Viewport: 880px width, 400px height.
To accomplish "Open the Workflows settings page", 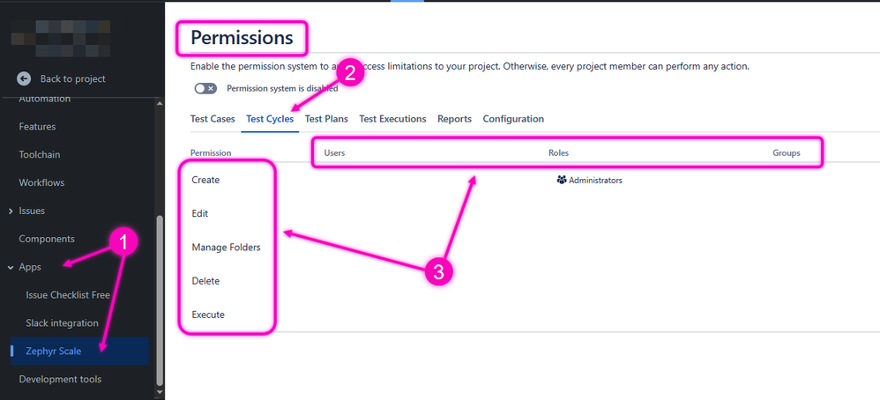I will (x=41, y=182).
